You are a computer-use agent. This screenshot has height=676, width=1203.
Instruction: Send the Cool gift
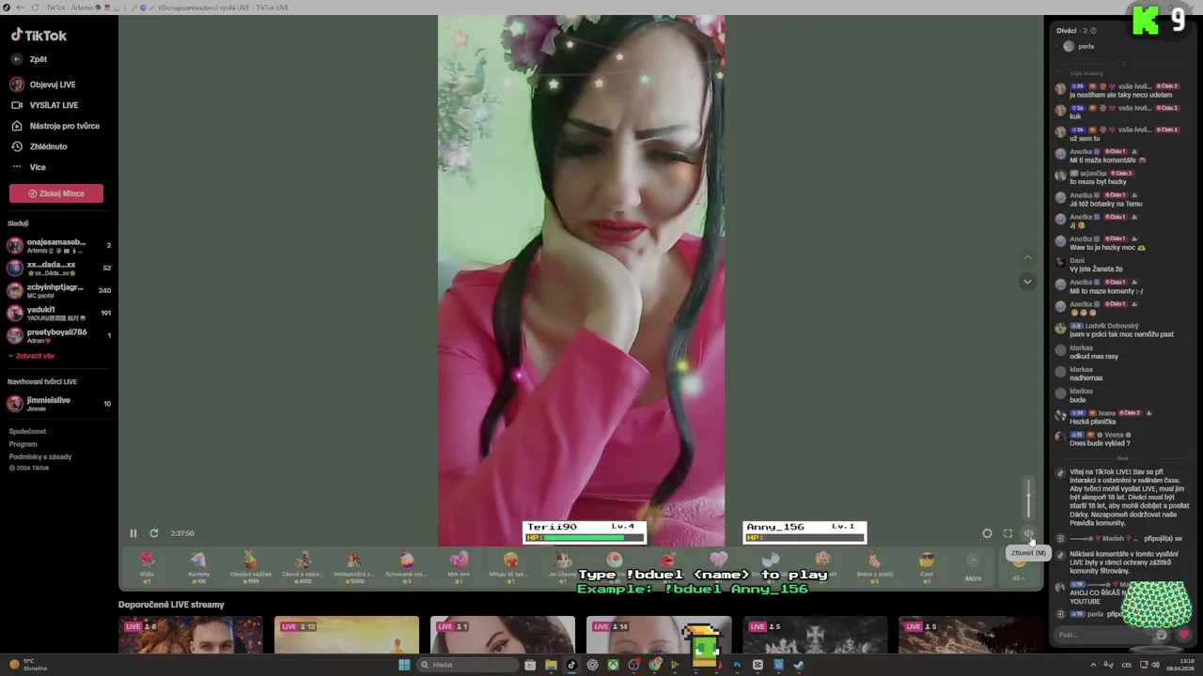click(927, 566)
